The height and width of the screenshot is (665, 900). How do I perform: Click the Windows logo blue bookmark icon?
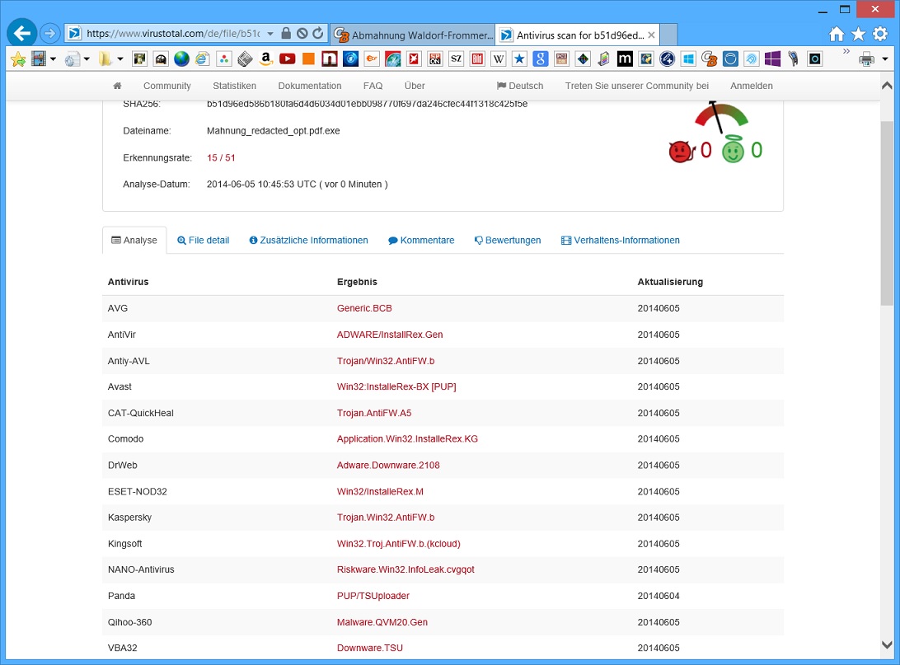coord(688,59)
